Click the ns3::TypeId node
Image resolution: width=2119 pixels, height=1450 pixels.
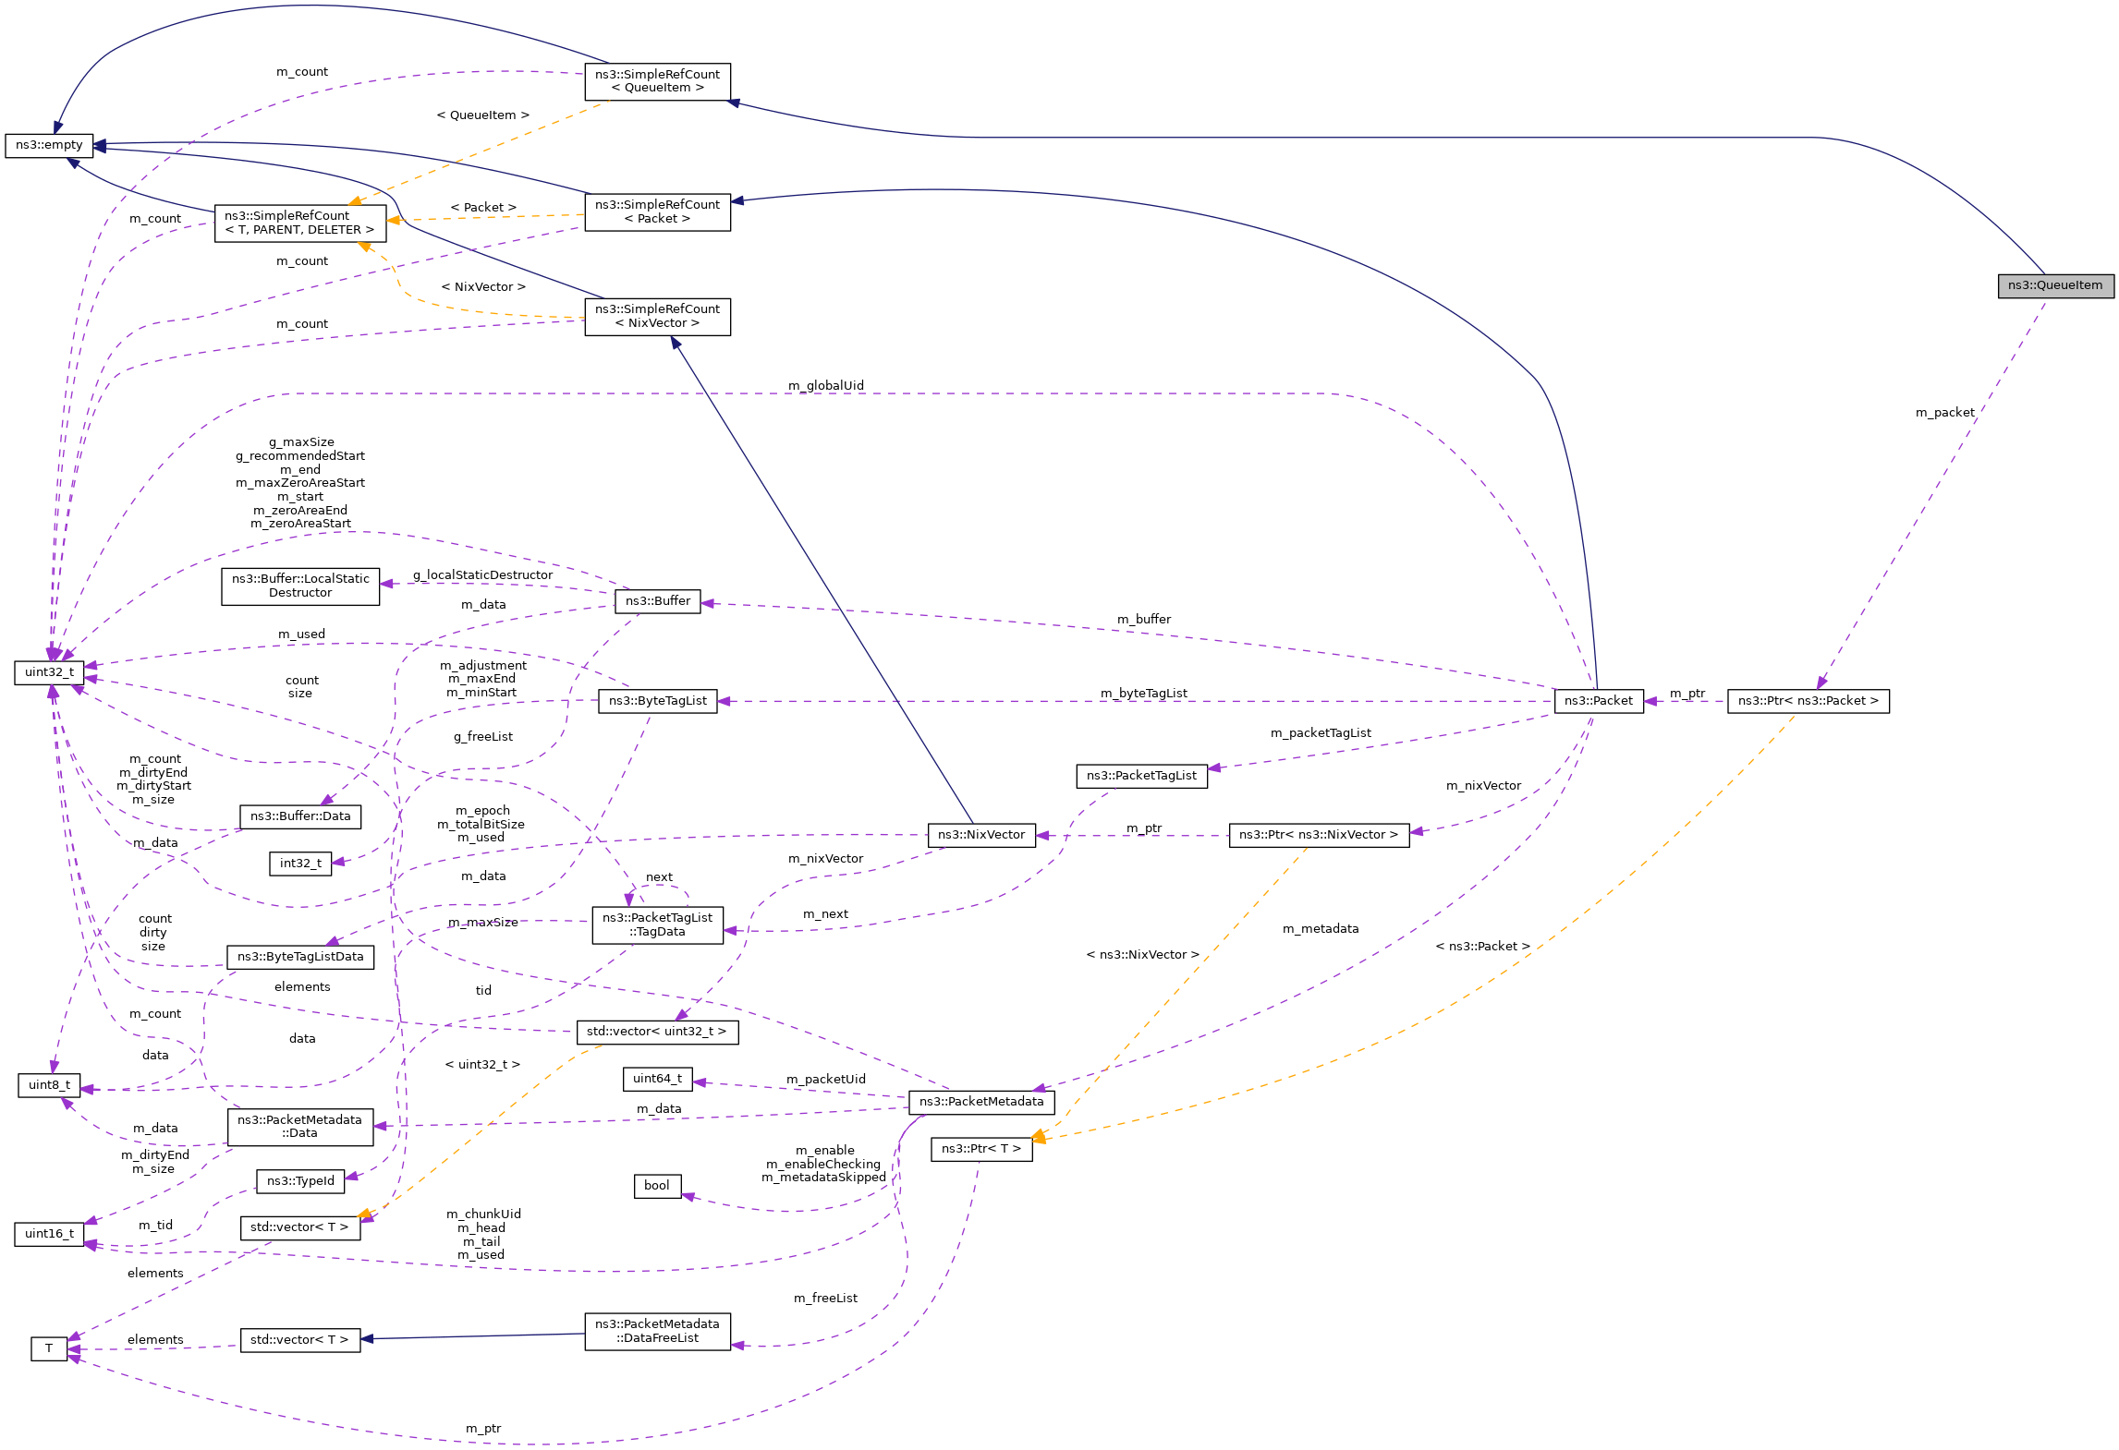pyautogui.click(x=300, y=1181)
